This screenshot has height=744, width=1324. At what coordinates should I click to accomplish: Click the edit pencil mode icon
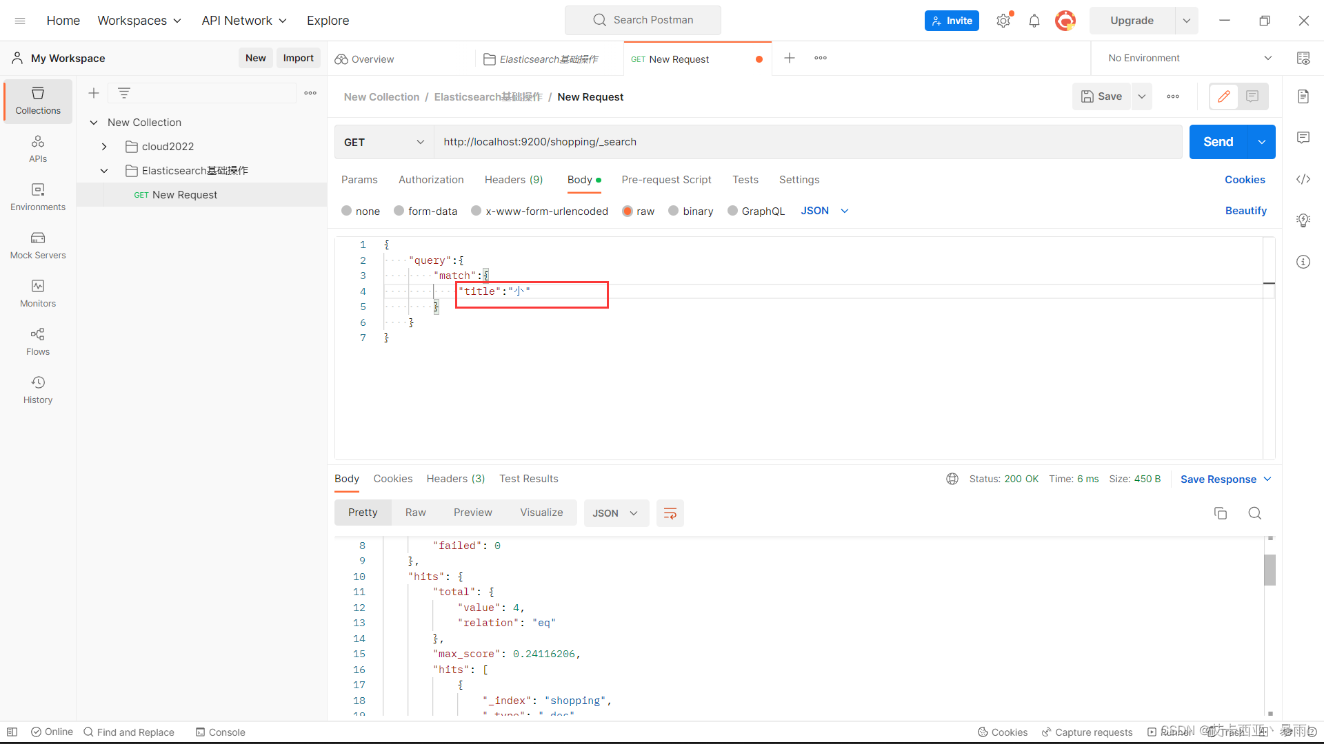tap(1224, 96)
